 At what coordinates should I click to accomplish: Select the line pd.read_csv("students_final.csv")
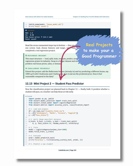click(x=46, y=111)
